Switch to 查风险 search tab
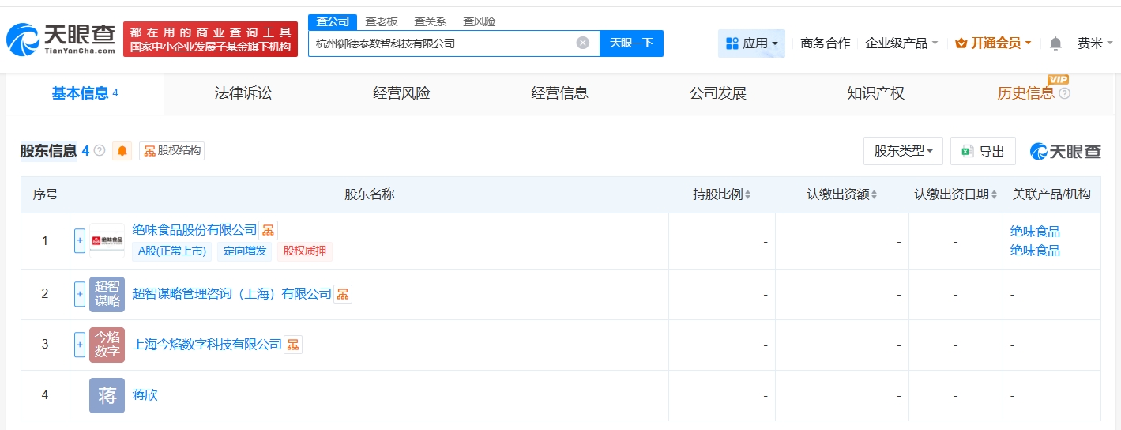1121x430 pixels. (x=480, y=21)
